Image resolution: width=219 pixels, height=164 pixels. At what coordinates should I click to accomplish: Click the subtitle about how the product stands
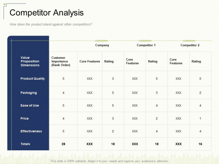tap(51, 24)
